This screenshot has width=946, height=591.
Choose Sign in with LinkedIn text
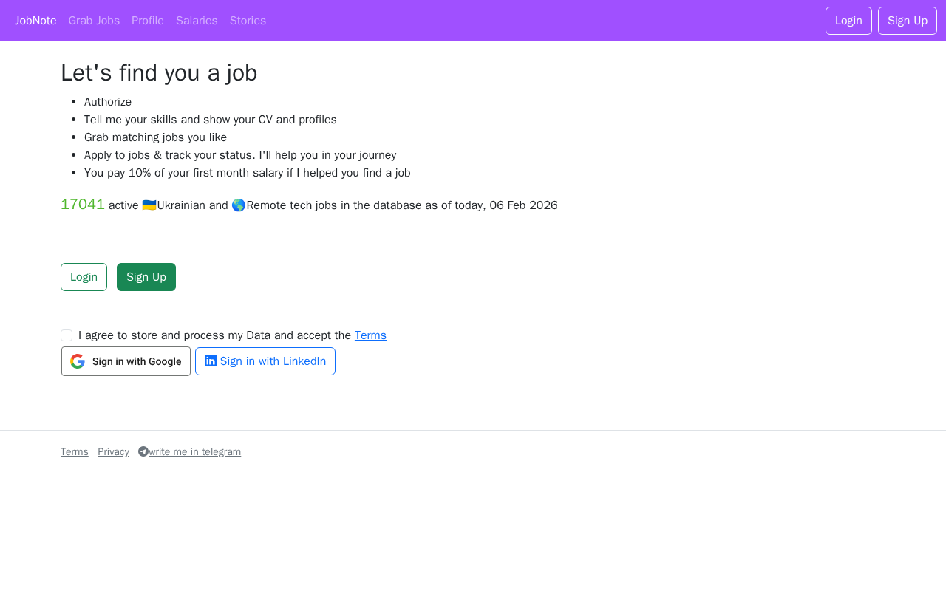click(273, 361)
